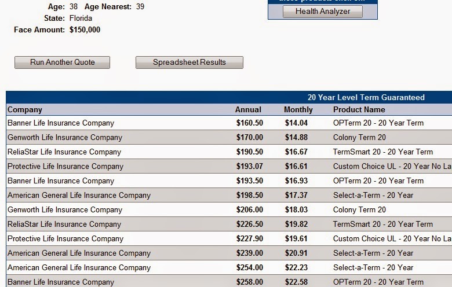Screen dimensions: 452x287
Task: Click Colony Term 20 in $206.00 row
Action: point(359,209)
